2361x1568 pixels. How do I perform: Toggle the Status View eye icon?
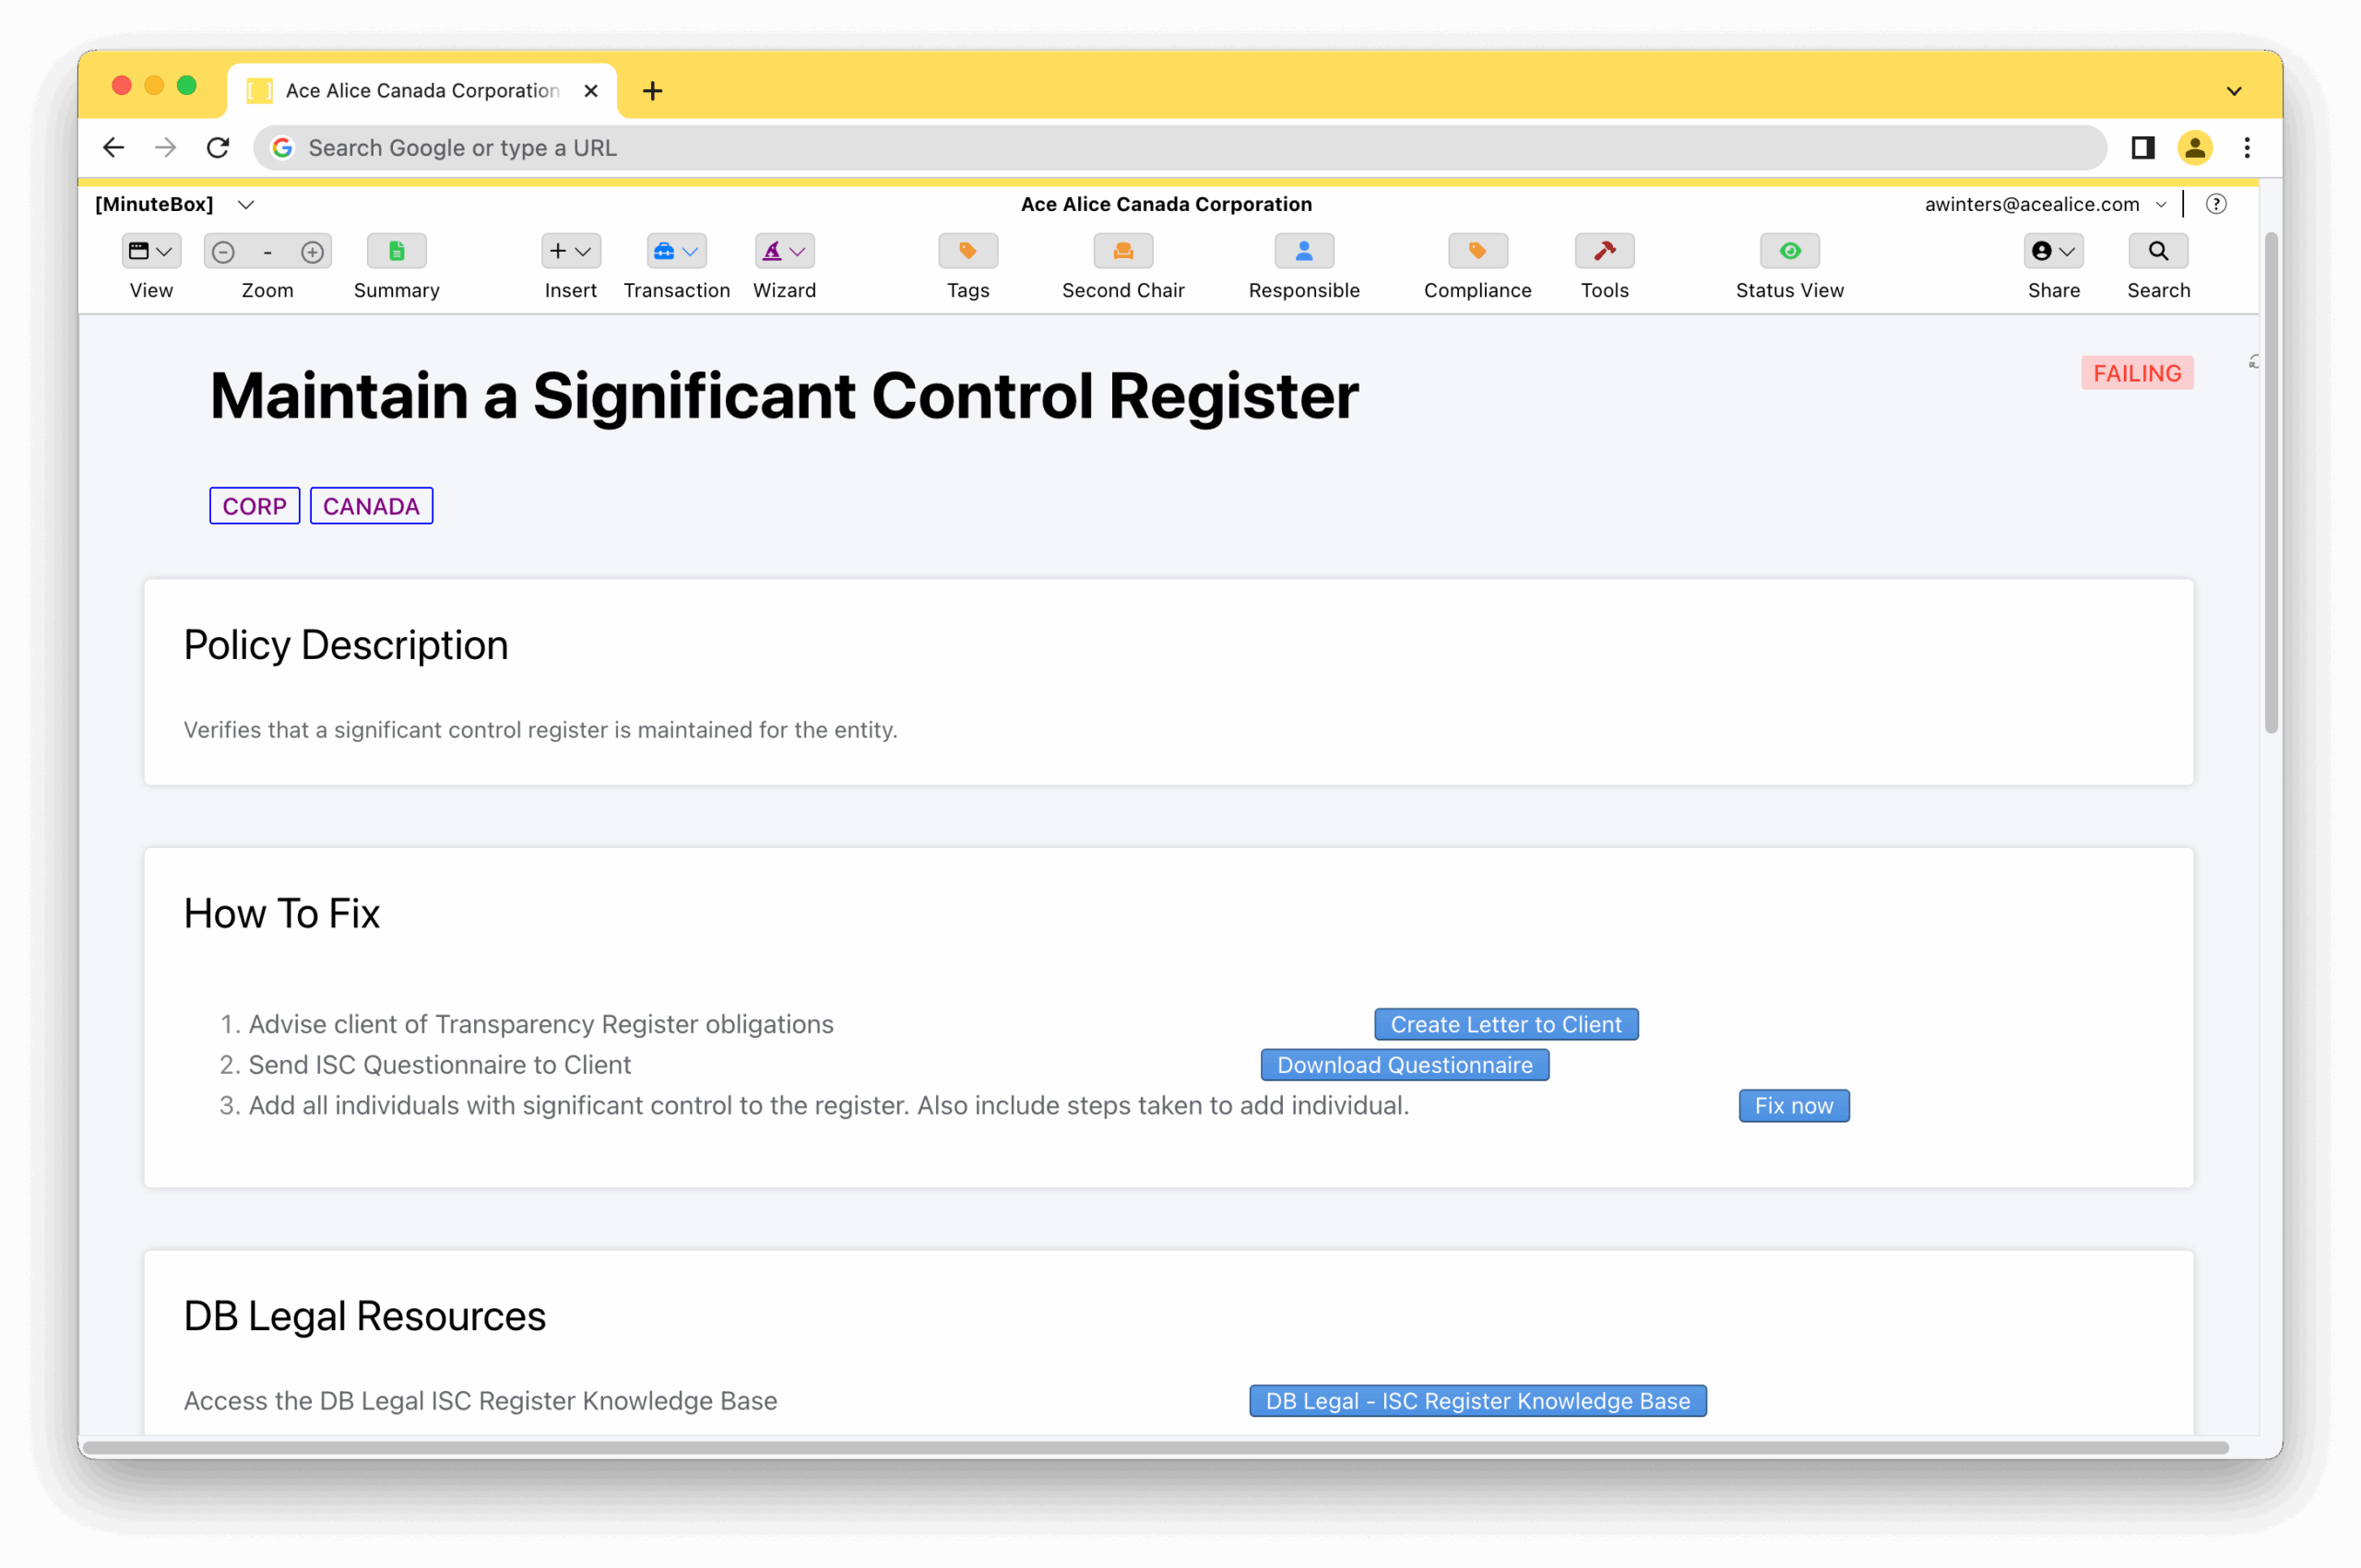[x=1789, y=251]
